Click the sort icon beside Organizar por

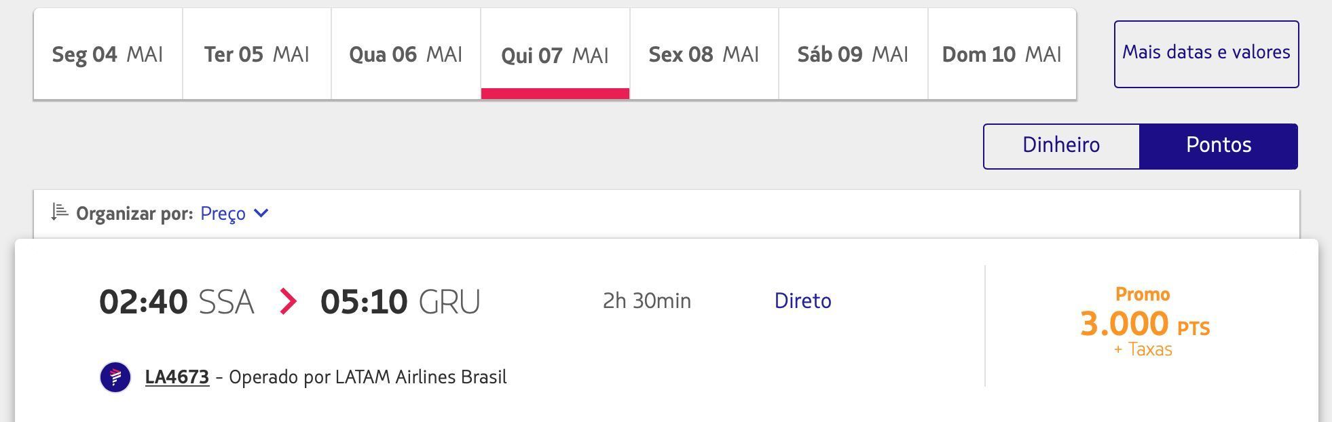60,212
